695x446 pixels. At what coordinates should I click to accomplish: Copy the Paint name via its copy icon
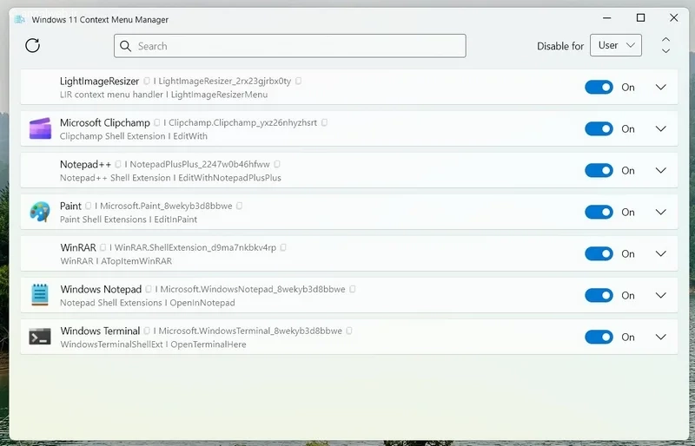[89, 206]
